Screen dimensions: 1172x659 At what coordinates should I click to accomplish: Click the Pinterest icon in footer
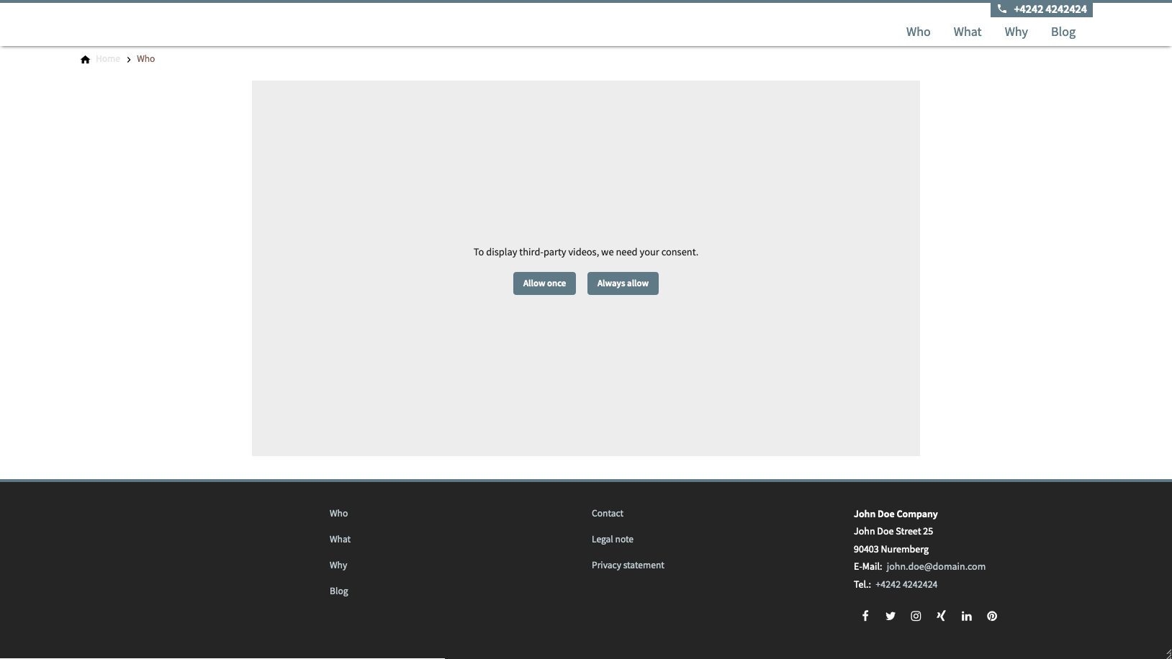tap(992, 616)
